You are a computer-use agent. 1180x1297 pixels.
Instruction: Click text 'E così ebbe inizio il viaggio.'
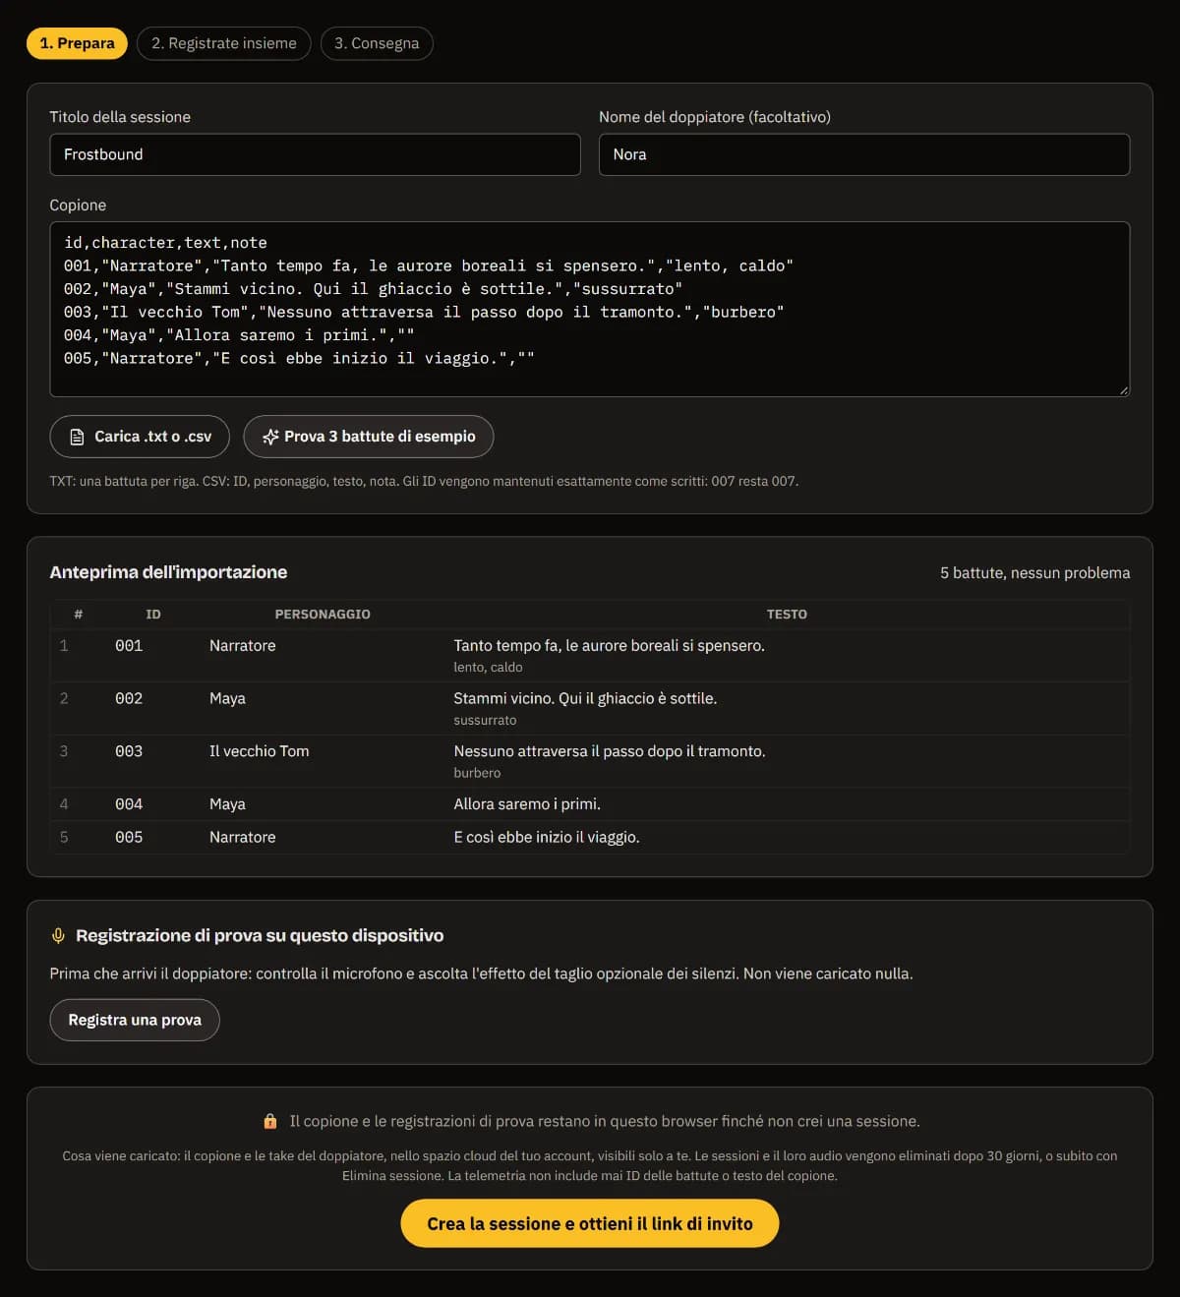[x=547, y=837]
